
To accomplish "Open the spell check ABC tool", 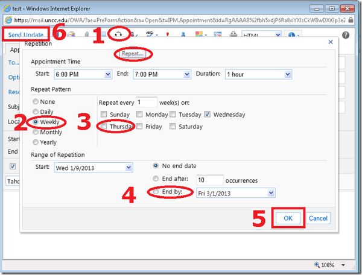I will click(x=148, y=36).
